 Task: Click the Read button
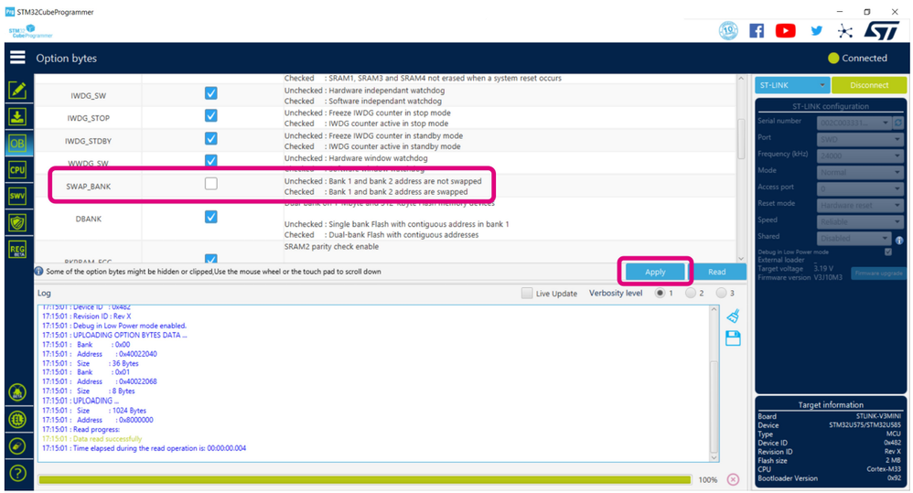pos(717,272)
